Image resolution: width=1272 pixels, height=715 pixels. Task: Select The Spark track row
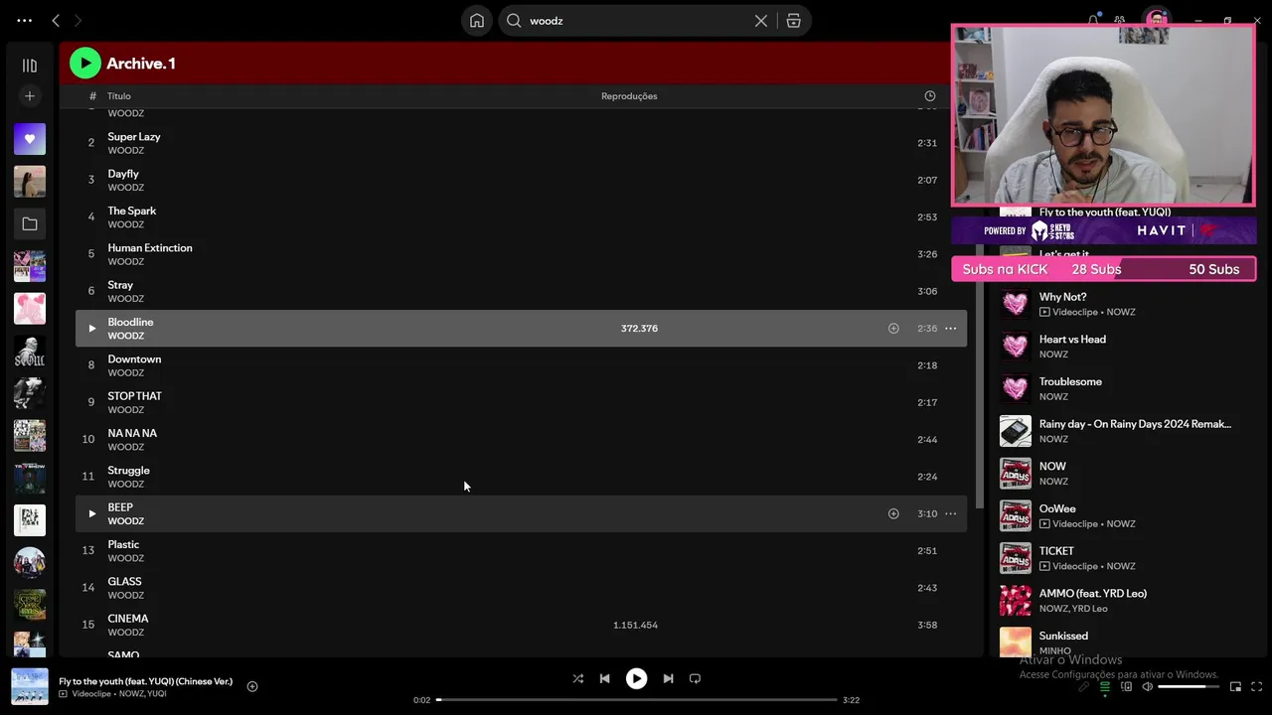(x=521, y=217)
